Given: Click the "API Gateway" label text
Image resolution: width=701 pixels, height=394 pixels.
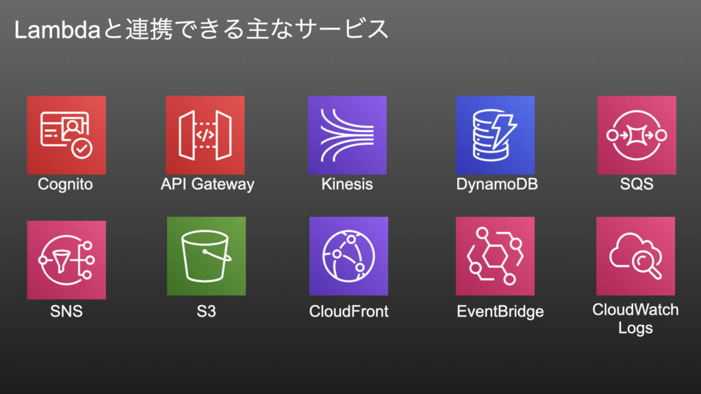Looking at the screenshot, I should [x=207, y=184].
